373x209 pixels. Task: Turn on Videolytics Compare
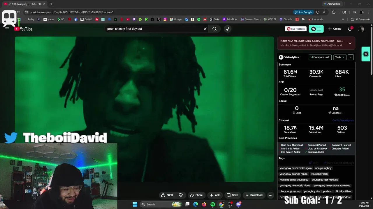(320, 57)
